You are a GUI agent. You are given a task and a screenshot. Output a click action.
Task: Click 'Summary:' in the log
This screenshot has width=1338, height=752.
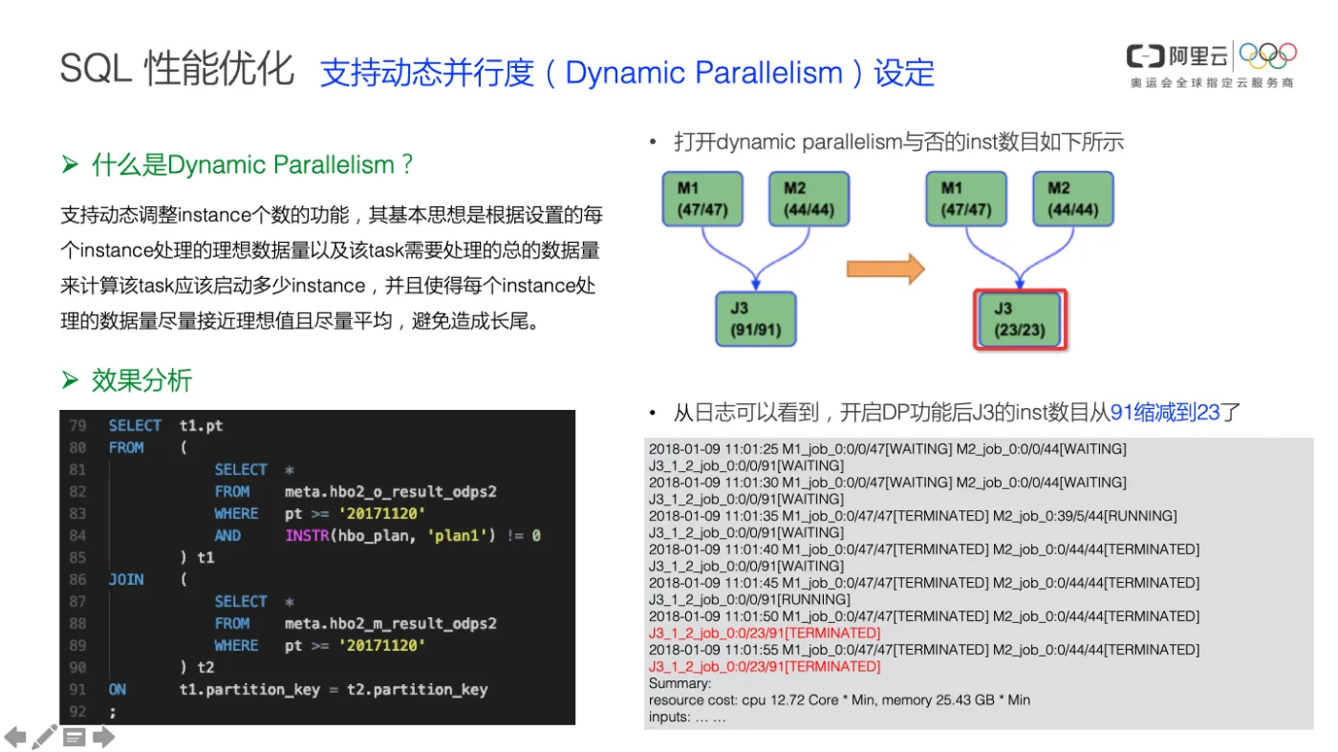(680, 683)
